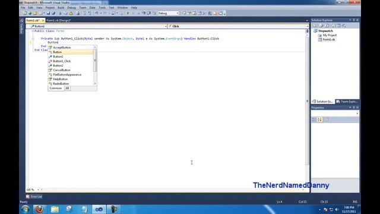
Task: Open the Build menu
Action: (x=61, y=8)
